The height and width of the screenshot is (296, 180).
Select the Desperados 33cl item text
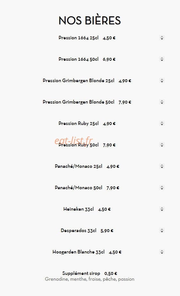tap(78, 230)
